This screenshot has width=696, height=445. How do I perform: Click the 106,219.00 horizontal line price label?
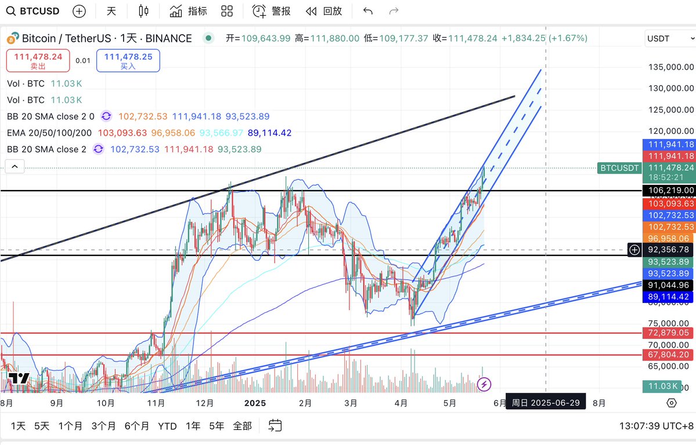click(669, 191)
